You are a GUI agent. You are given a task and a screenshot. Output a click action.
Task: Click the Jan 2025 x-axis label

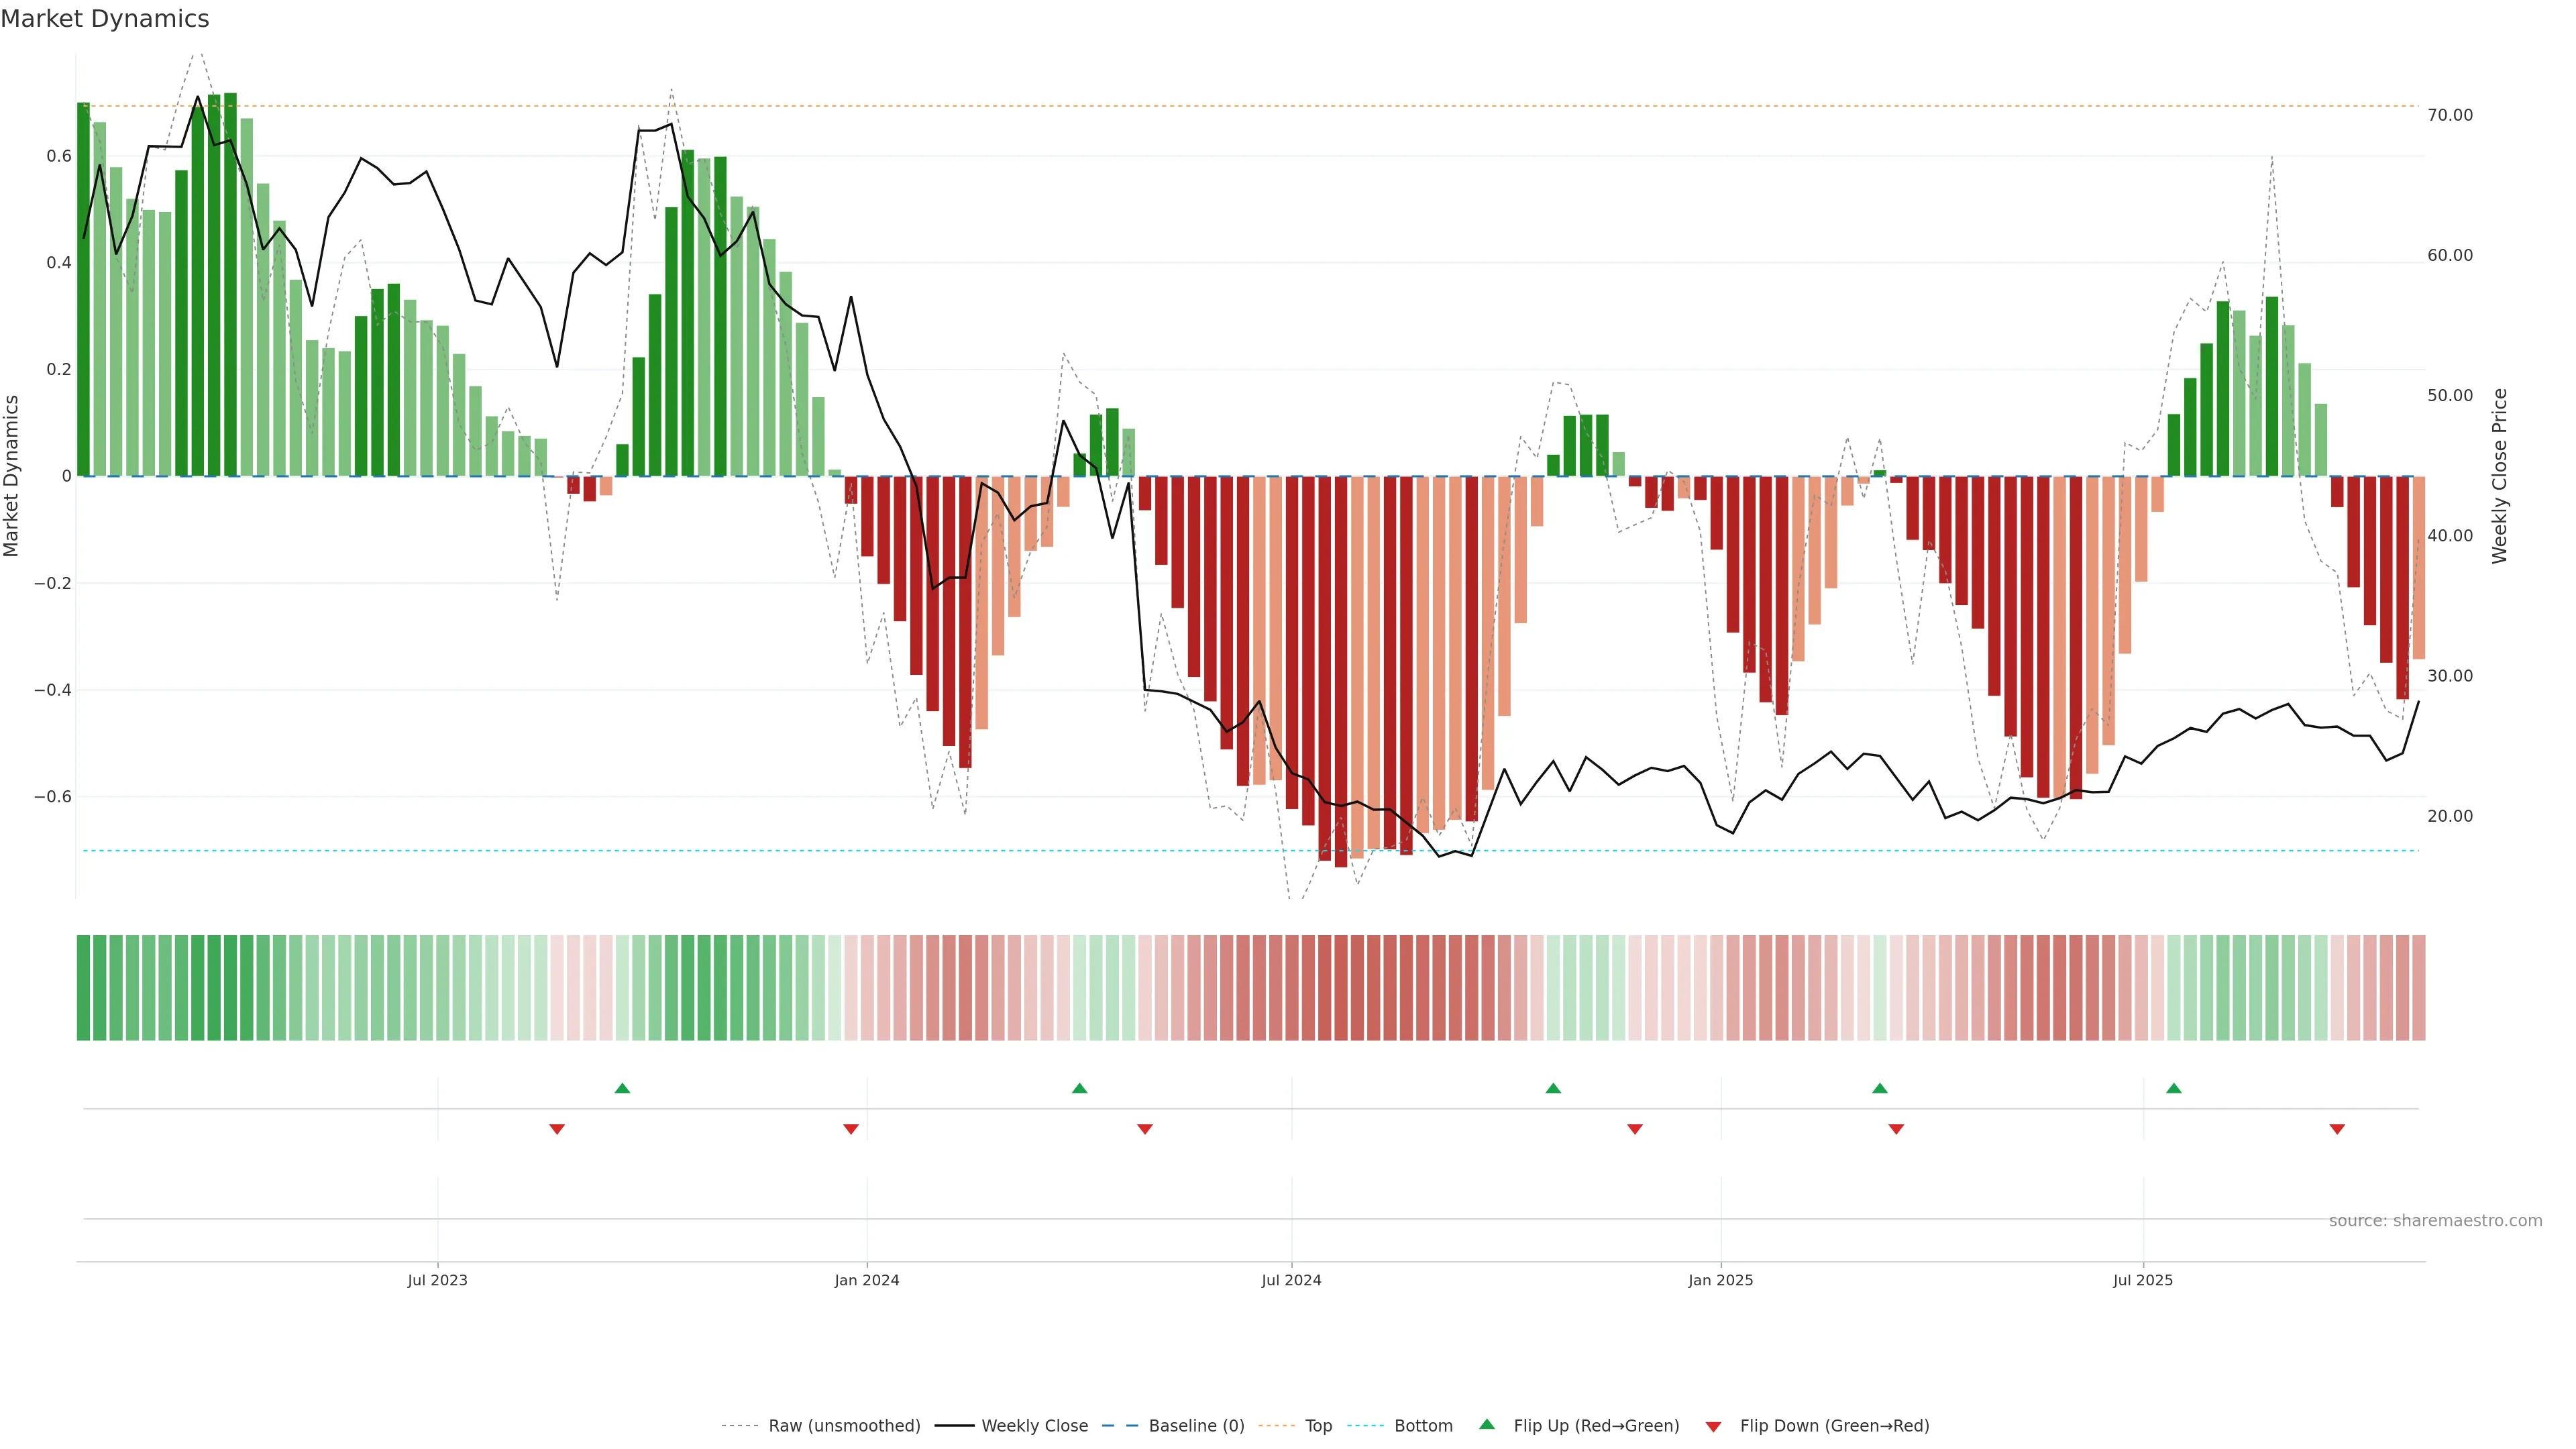coord(1720,1280)
